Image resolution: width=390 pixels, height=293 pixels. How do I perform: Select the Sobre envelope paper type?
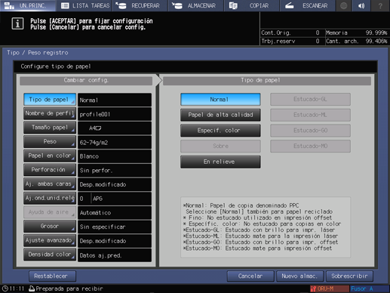220,146
